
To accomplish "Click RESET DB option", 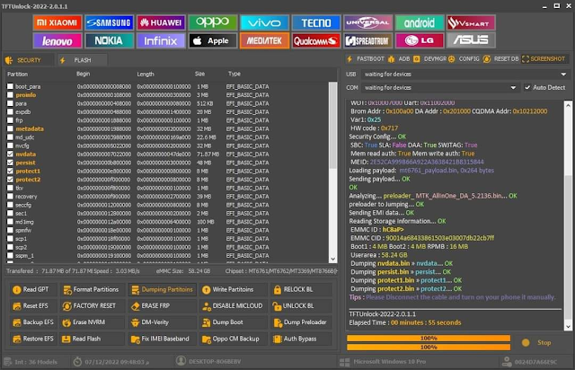I will pyautogui.click(x=501, y=59).
